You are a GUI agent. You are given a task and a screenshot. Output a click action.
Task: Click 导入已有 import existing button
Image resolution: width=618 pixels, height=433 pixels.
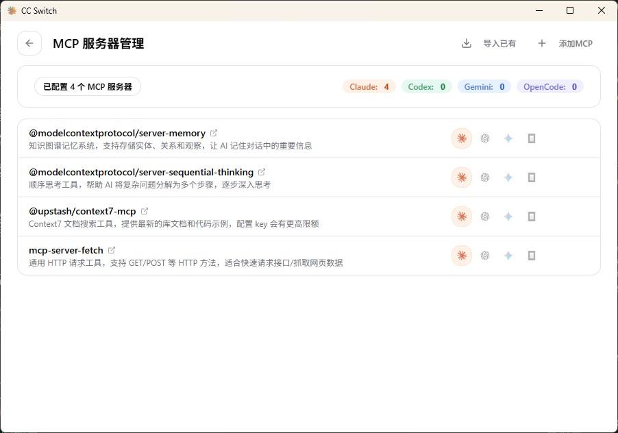click(499, 44)
